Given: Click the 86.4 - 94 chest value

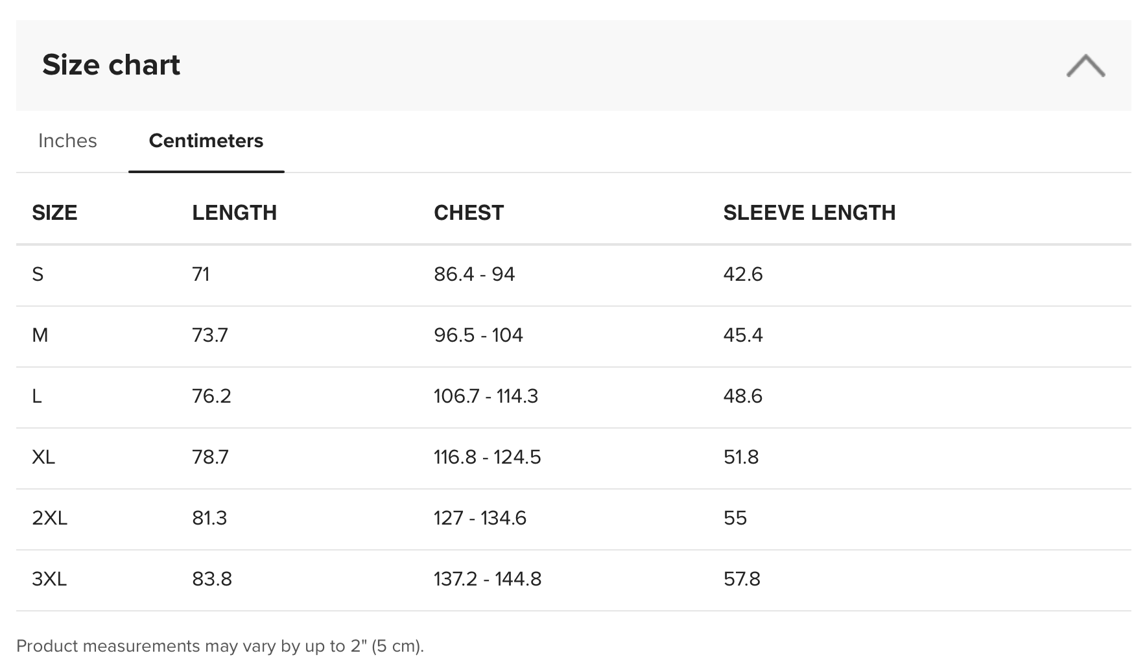Looking at the screenshot, I should [x=474, y=274].
